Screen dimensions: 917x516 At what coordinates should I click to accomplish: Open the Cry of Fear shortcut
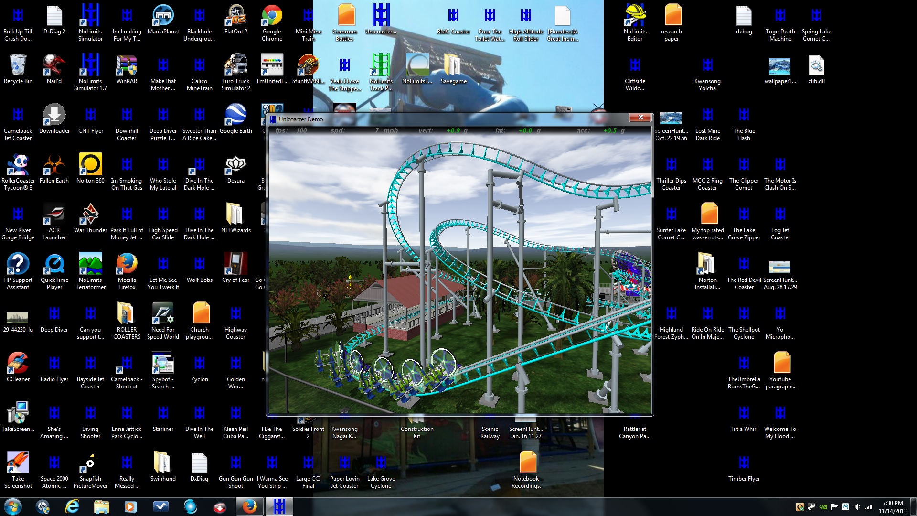click(x=235, y=268)
